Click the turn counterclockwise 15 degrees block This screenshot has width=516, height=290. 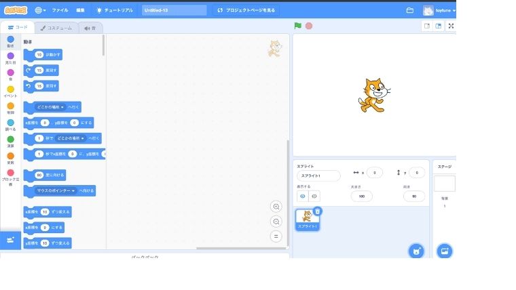coord(41,86)
